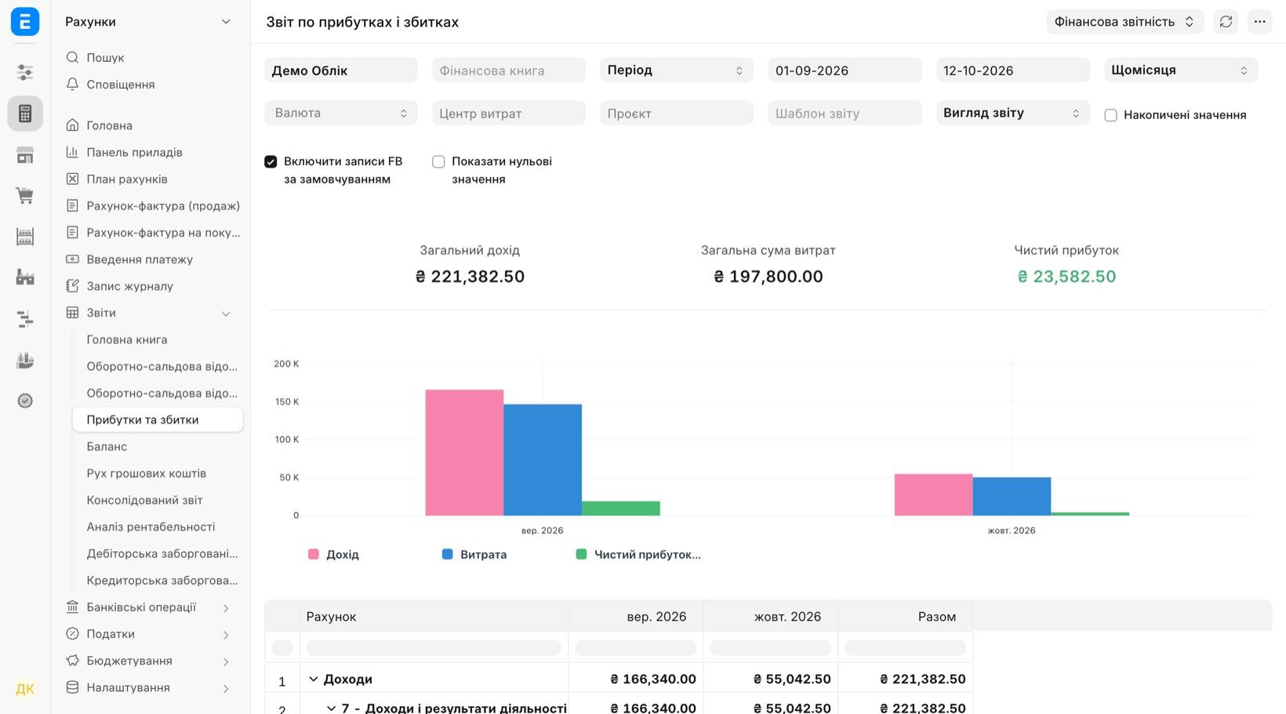The height and width of the screenshot is (714, 1286).
Task: Toggle the Витрата legend swatch
Action: click(x=448, y=554)
